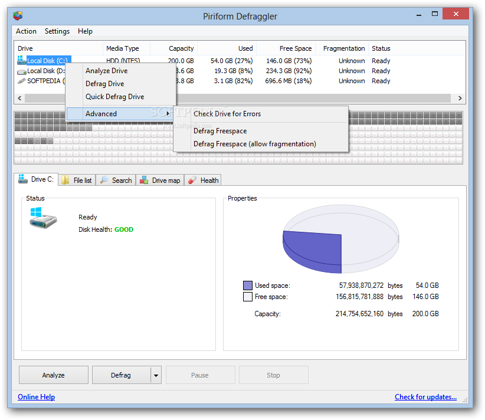This screenshot has width=485, height=420.
Task: Click the '146.0 GB (73%)' free space cell
Action: 289,61
